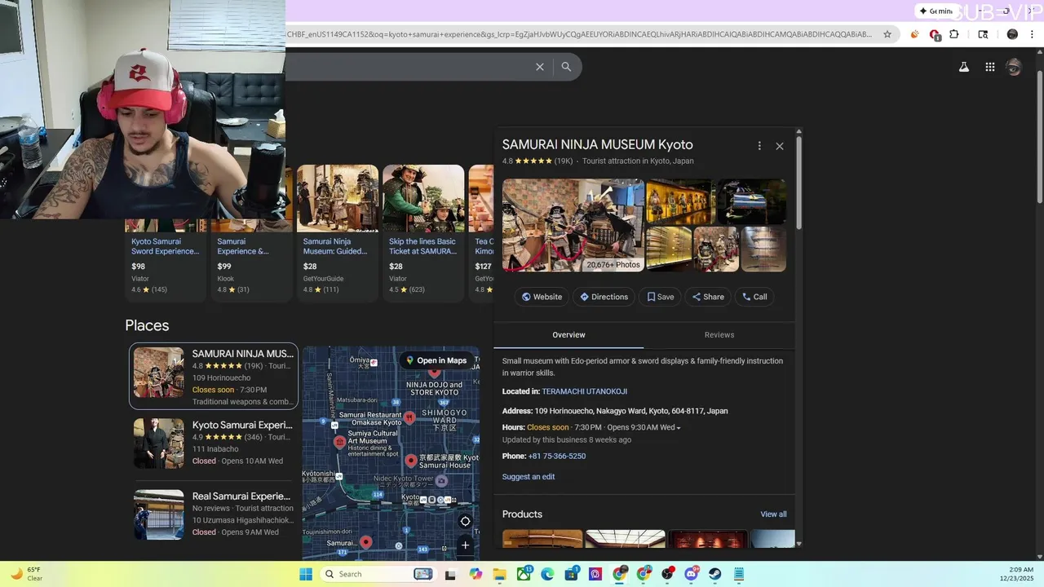Open the Chrome extensions puzzle icon
This screenshot has width=1044, height=587.
click(x=954, y=34)
